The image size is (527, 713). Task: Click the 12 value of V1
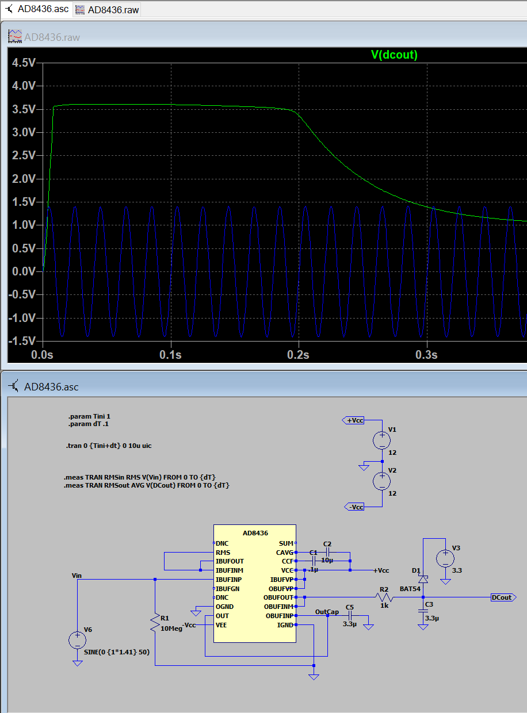click(392, 453)
